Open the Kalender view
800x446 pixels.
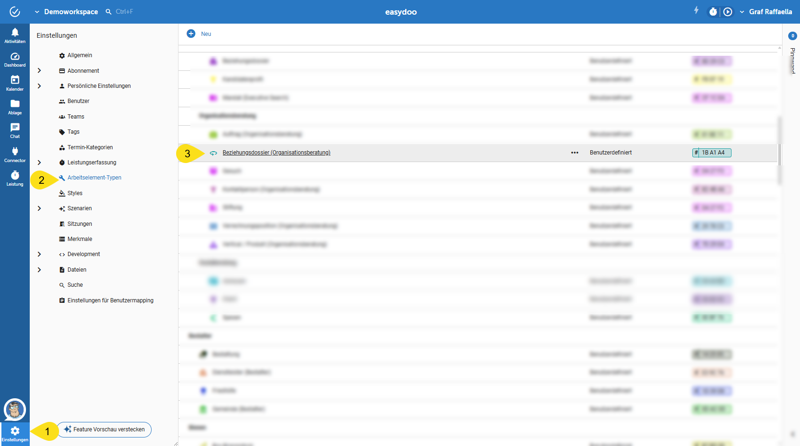[15, 83]
